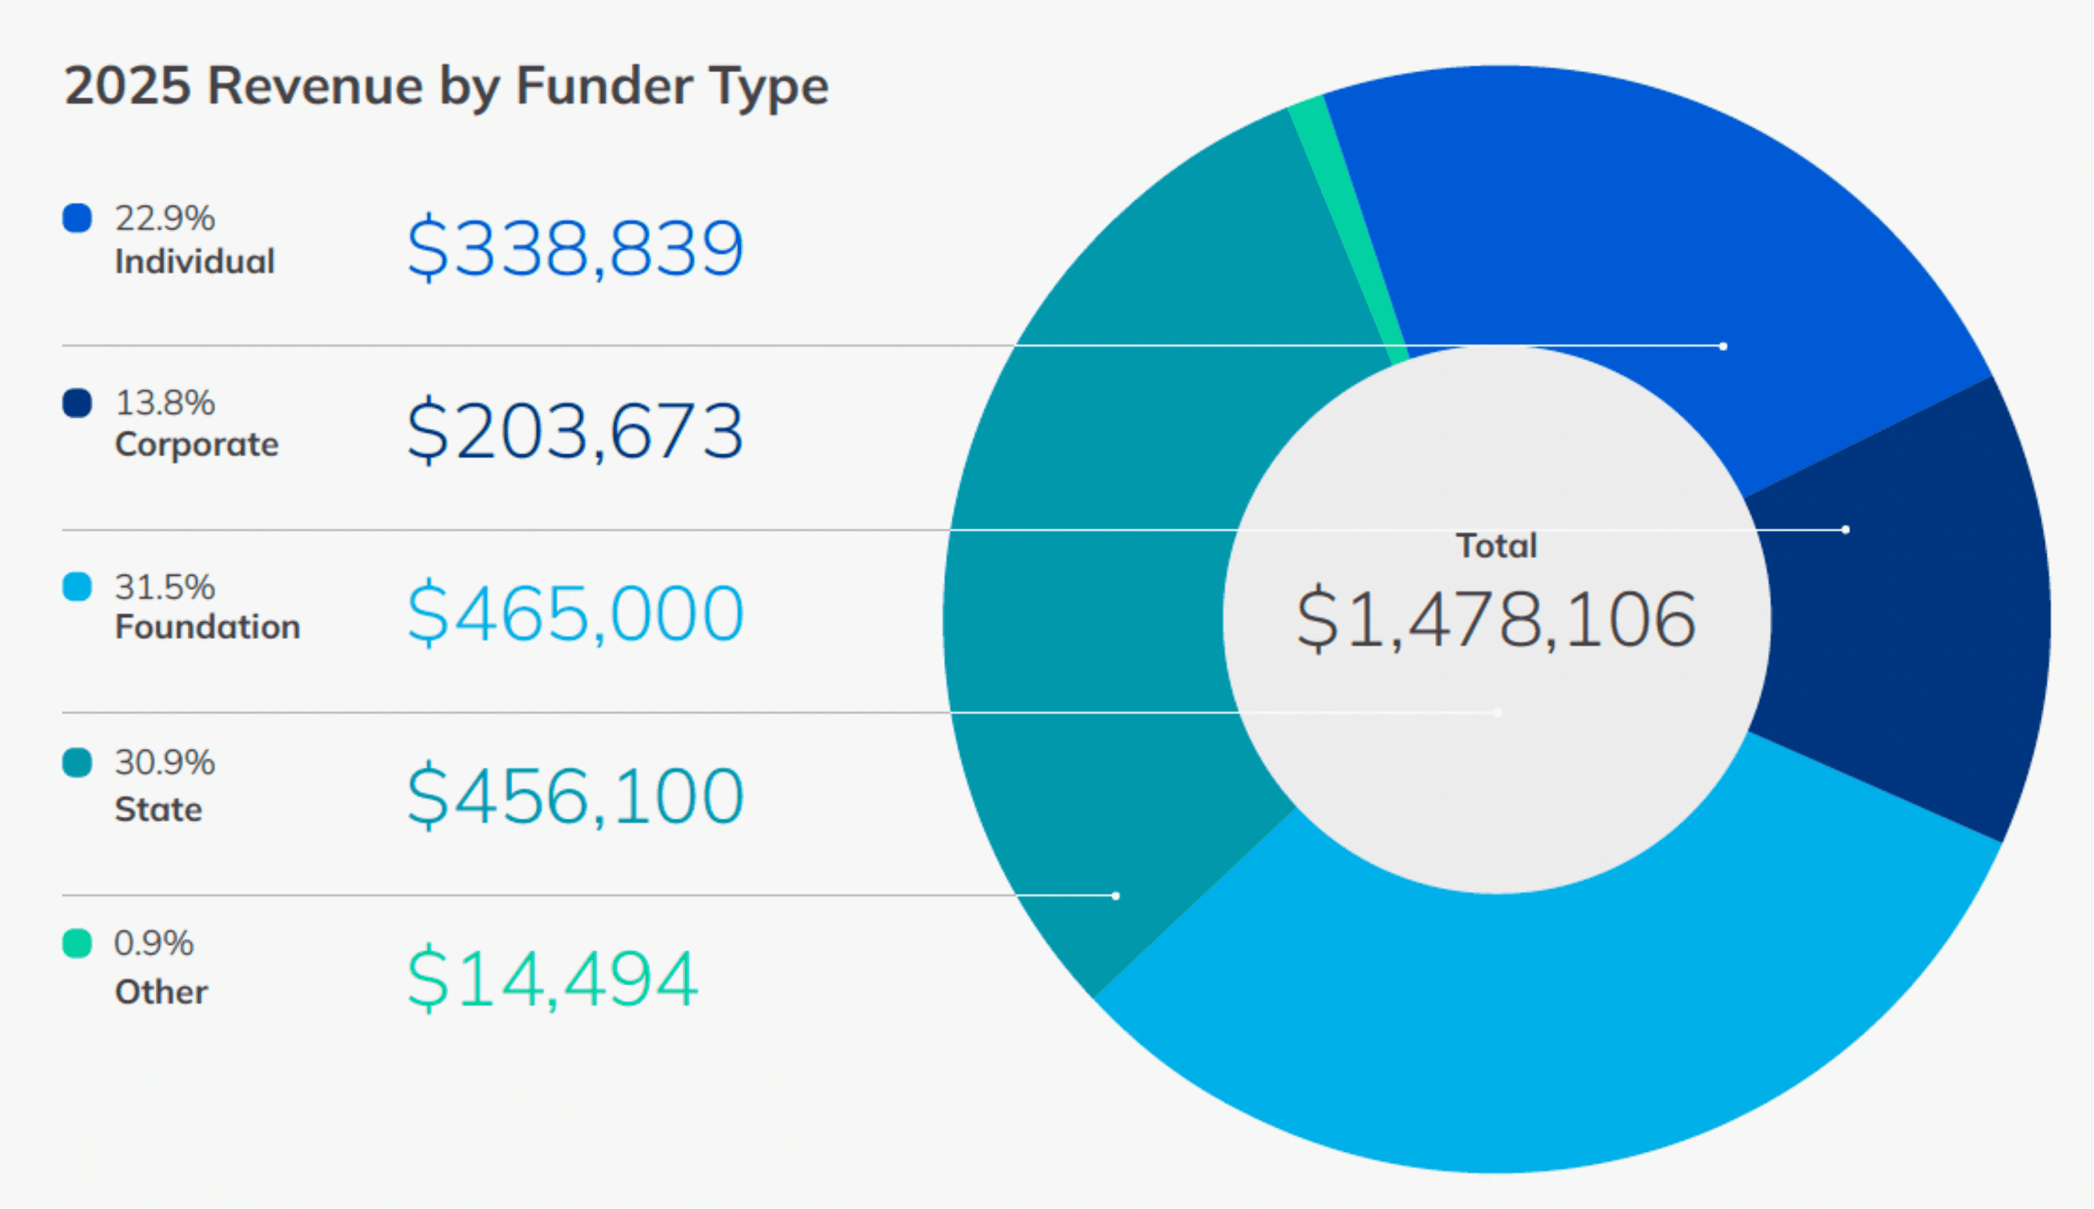Click the $14,494 Other amount
The image size is (2094, 1209).
pos(553,979)
